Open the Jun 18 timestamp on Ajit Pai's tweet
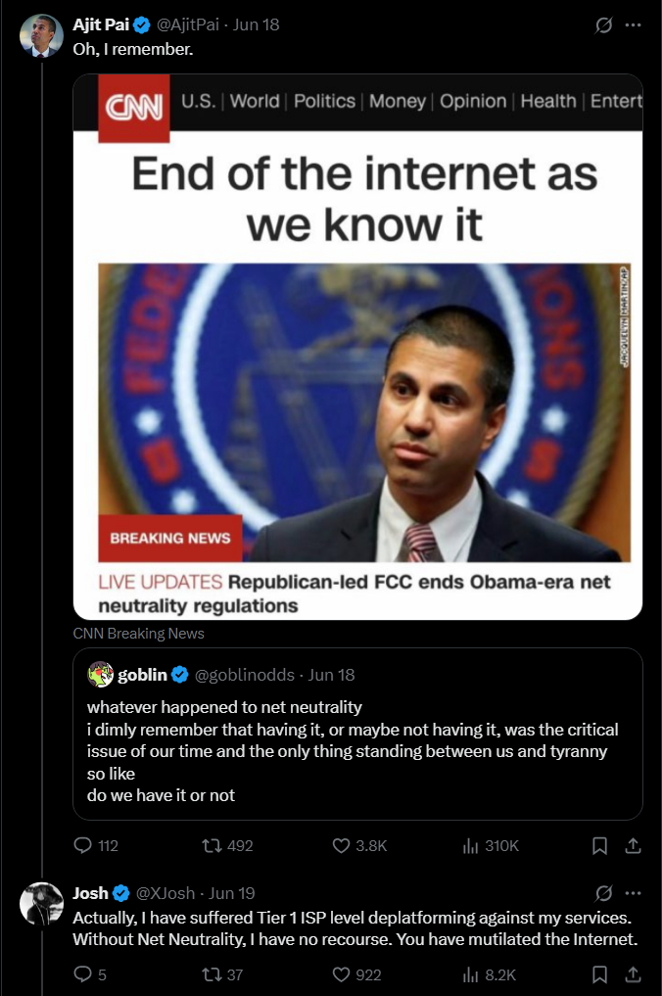This screenshot has height=996, width=662. pos(256,24)
